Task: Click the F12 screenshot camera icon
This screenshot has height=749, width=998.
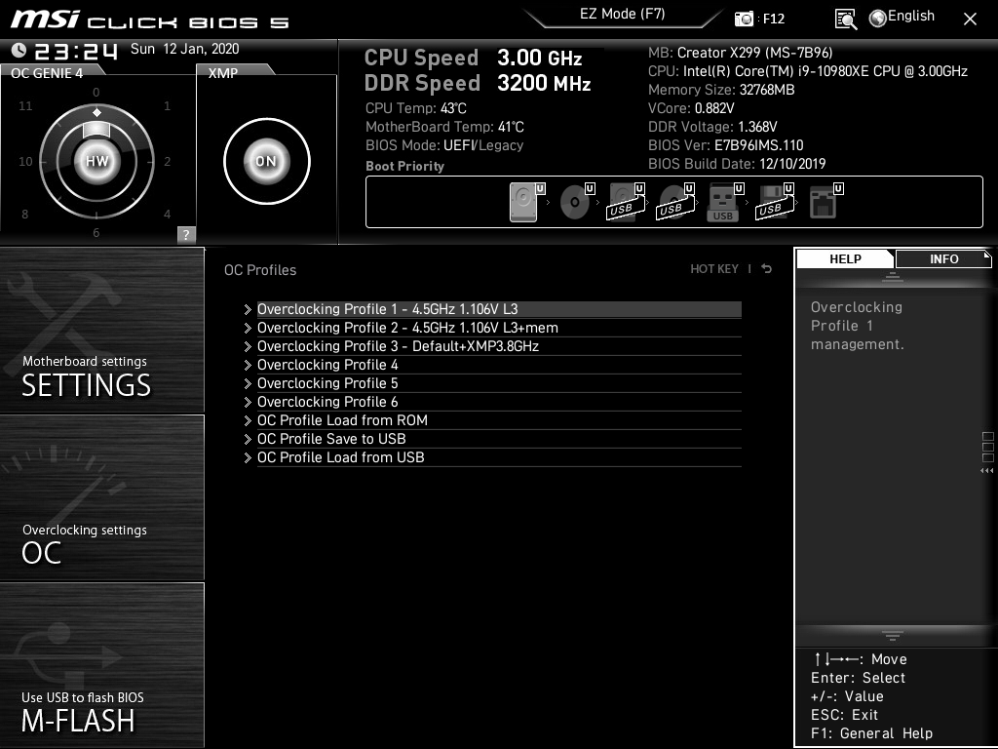Action: [744, 20]
